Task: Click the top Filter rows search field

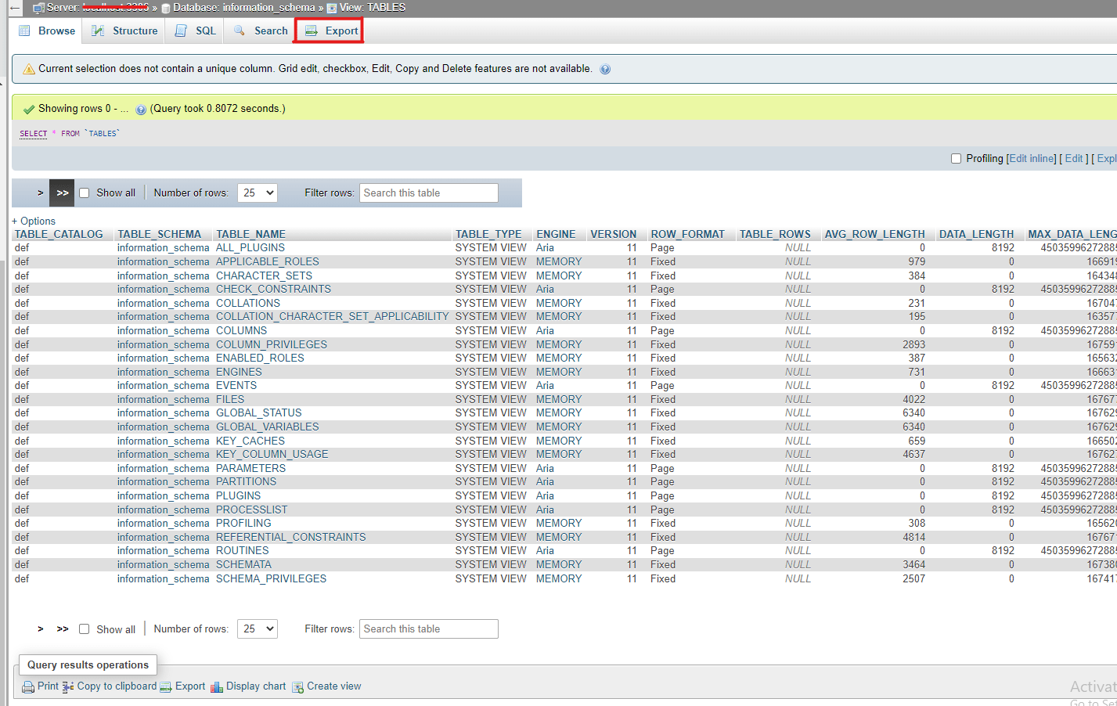Action: coord(428,193)
